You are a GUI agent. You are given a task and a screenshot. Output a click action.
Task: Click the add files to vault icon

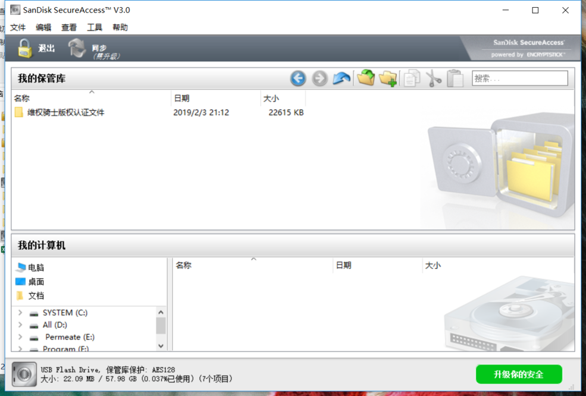[366, 77]
